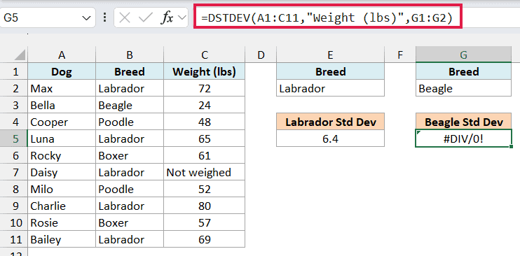Select column C header

tap(205, 55)
